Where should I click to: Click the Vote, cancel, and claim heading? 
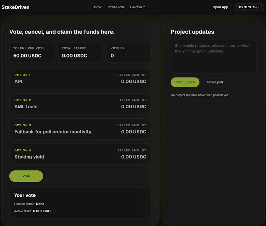(x=62, y=32)
